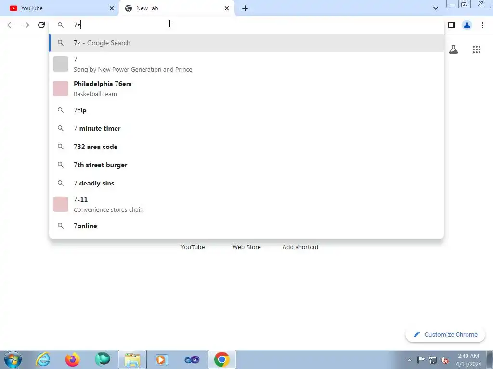Open the profile avatar button
This screenshot has height=369, width=493.
(x=467, y=25)
